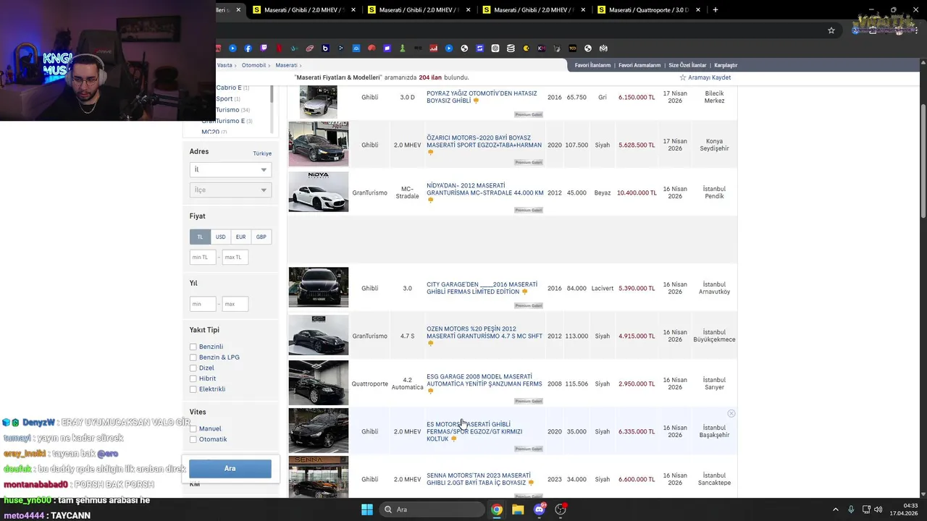Tick the Hibrit fuel checkbox
This screenshot has width=927, height=521.
(193, 378)
